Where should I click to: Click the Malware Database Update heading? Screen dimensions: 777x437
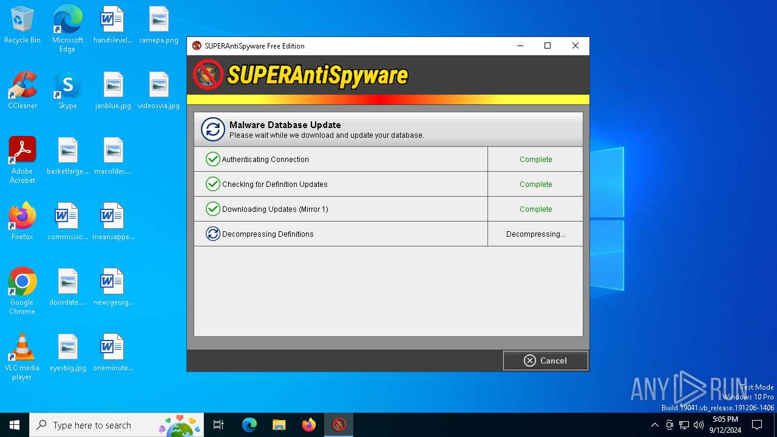(285, 125)
